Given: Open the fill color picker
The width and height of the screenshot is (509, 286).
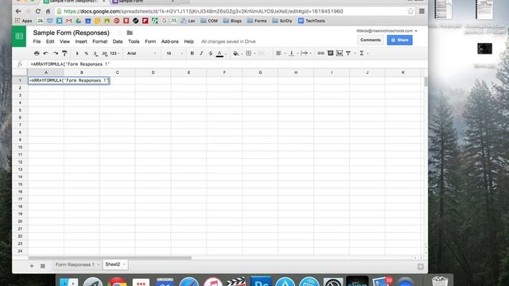Looking at the screenshot, I should pos(236,53).
